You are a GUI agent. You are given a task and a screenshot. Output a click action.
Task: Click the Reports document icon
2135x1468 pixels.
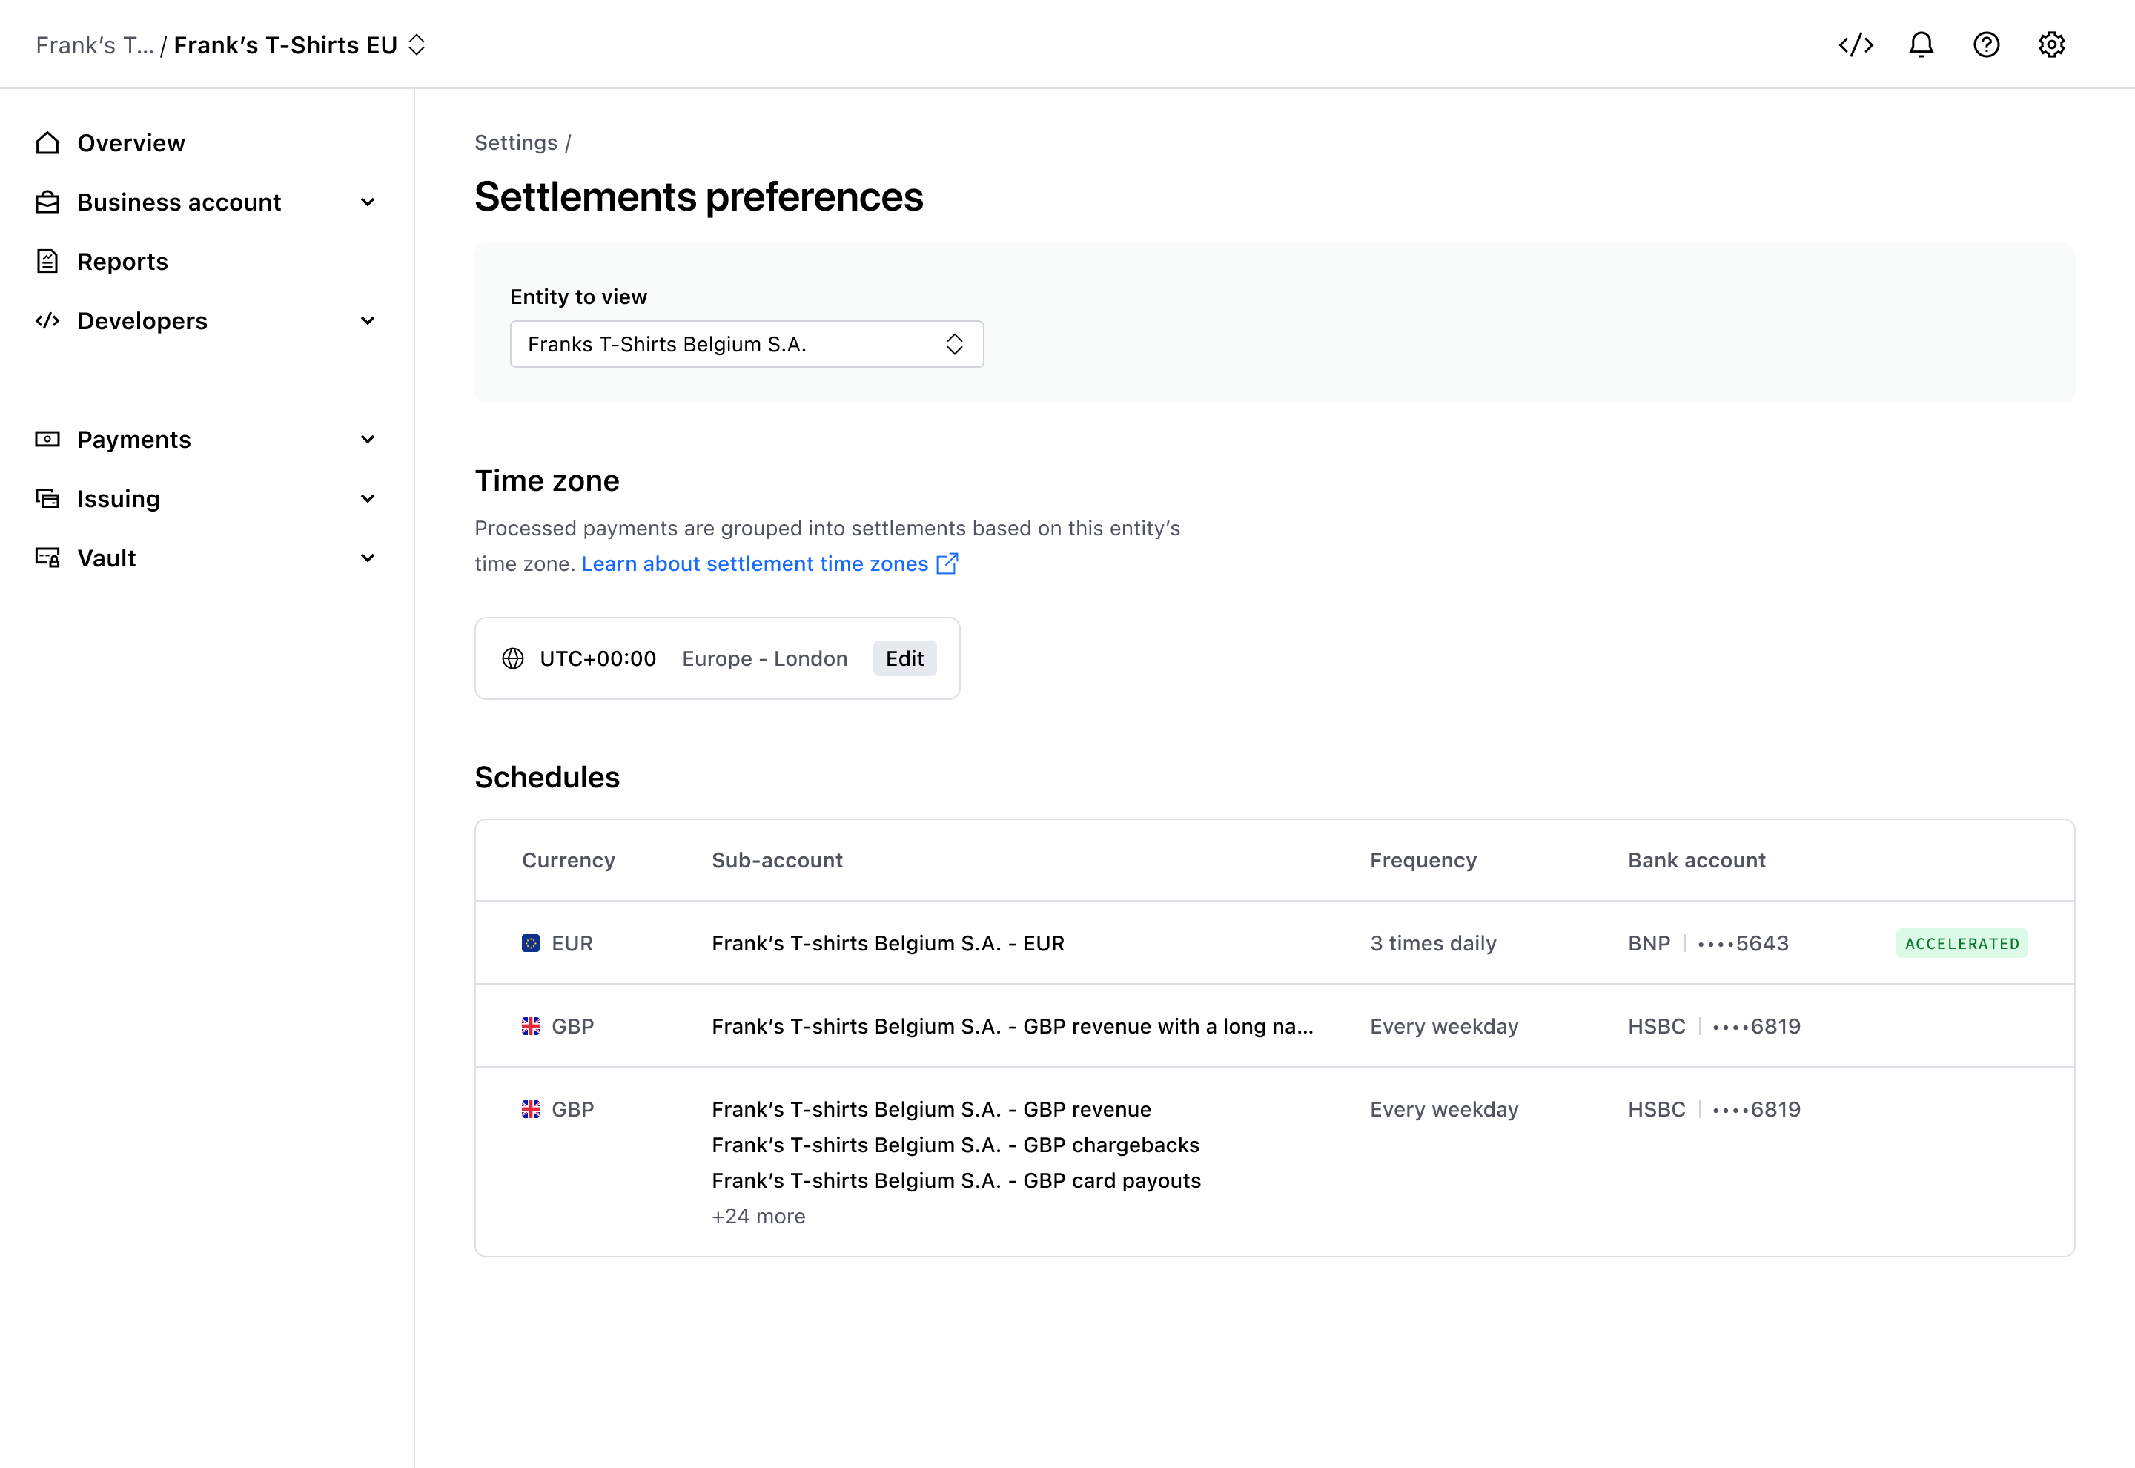tap(47, 261)
